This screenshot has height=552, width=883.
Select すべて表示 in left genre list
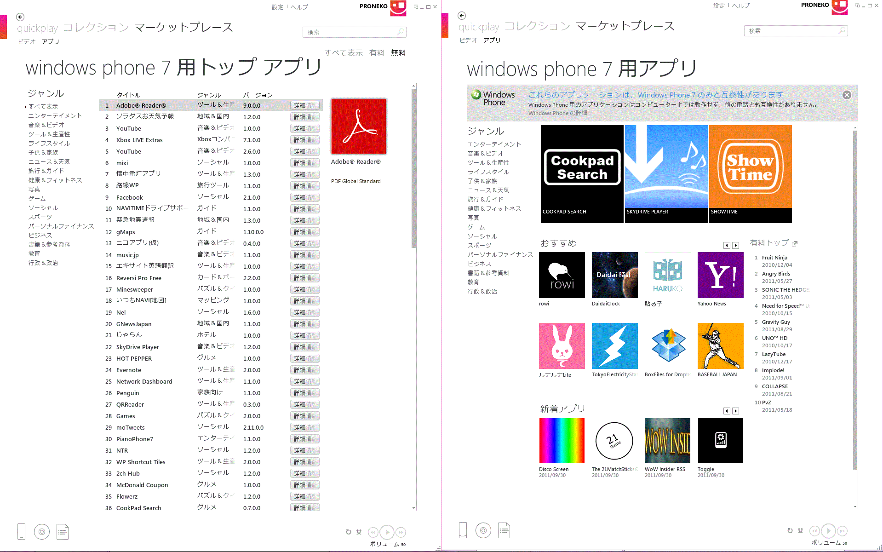point(43,106)
